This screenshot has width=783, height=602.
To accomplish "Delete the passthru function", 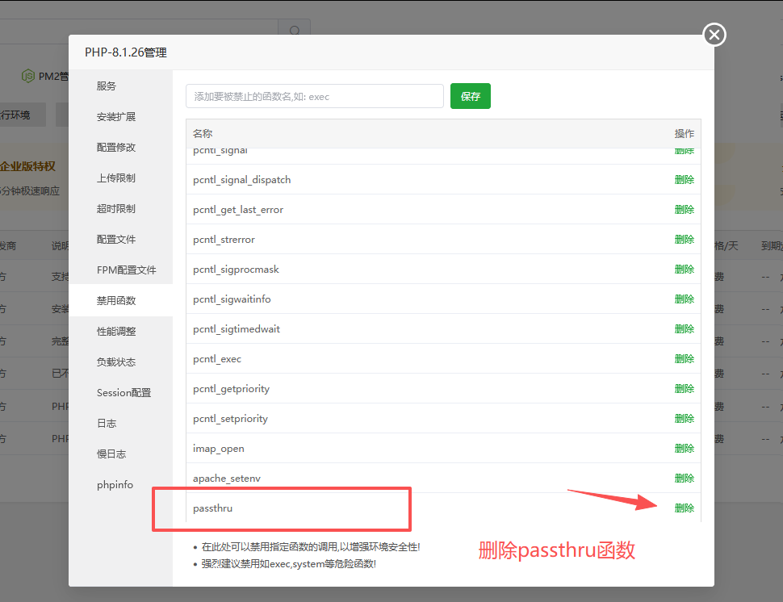I will click(x=685, y=508).
